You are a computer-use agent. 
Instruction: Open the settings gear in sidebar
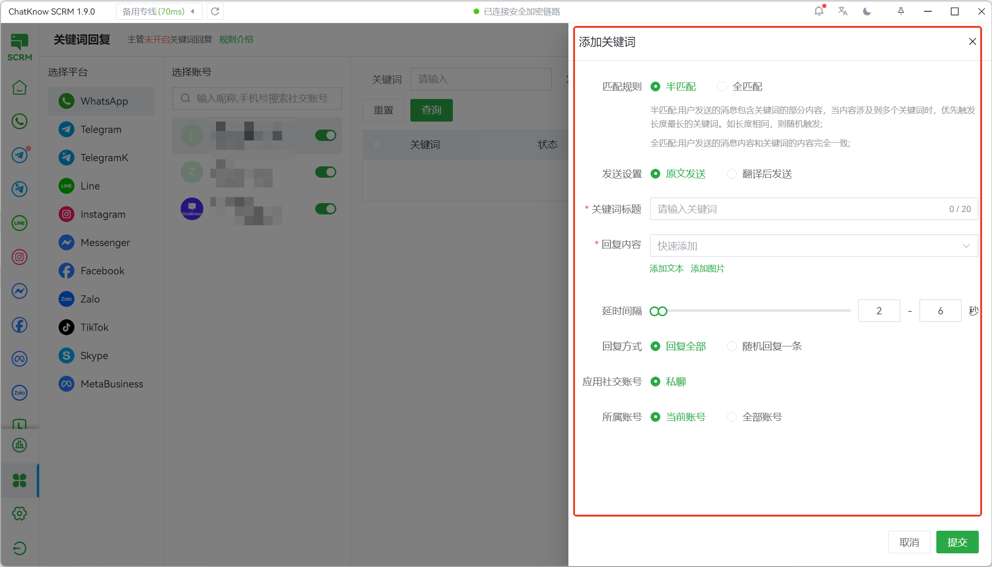click(19, 513)
